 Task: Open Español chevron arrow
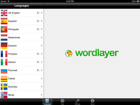coord(42,21)
